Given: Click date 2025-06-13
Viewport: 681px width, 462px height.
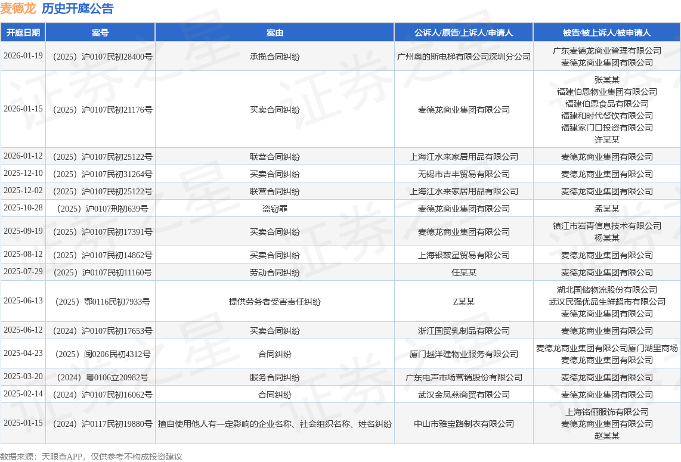Looking at the screenshot, I should (23, 300).
